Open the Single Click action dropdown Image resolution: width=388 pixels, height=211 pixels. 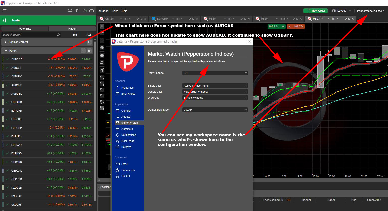(x=215, y=86)
